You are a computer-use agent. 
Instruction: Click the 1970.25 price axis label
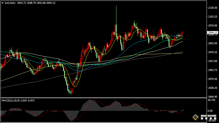point(213,52)
